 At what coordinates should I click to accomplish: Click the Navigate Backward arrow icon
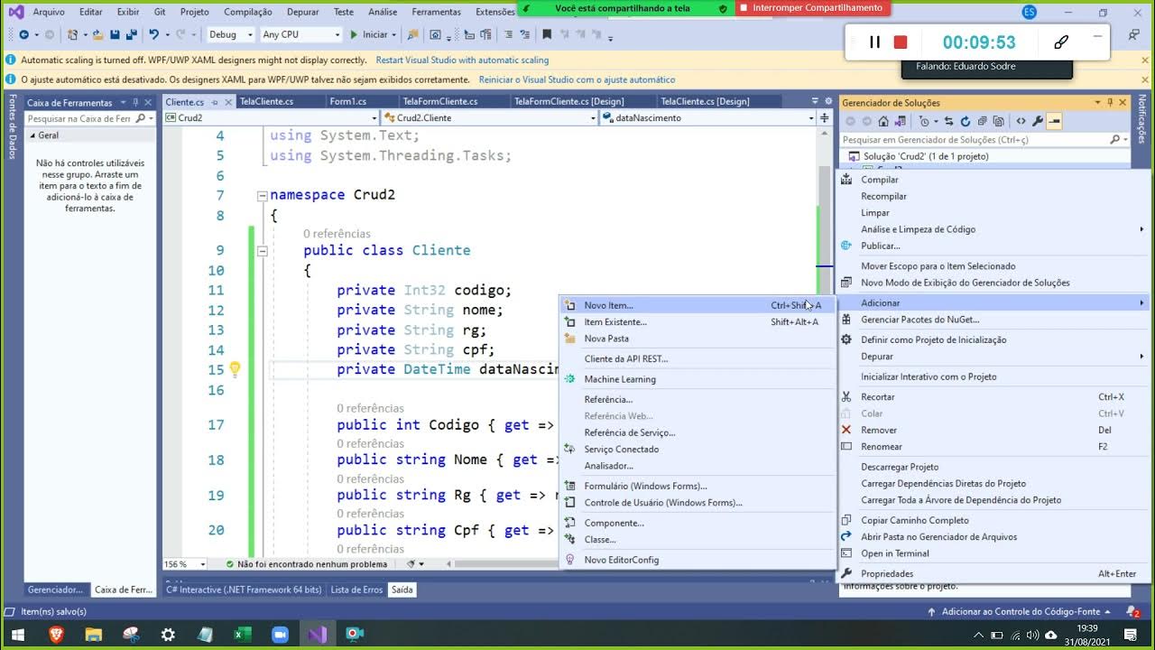pyautogui.click(x=23, y=34)
